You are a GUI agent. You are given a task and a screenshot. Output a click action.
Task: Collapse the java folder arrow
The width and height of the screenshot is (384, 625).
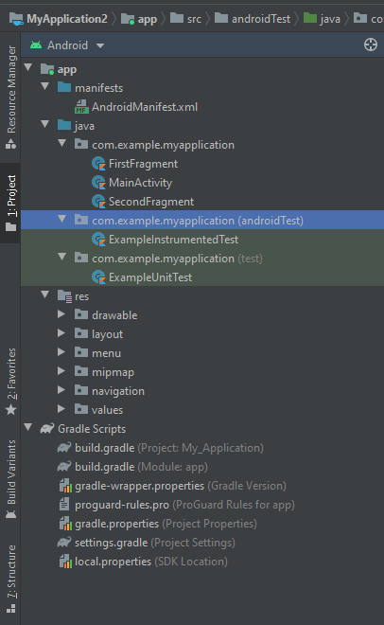(45, 124)
